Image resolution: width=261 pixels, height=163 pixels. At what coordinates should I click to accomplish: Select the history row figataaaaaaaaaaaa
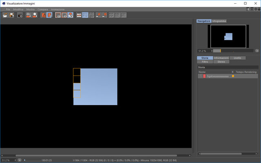pyautogui.click(x=228, y=76)
